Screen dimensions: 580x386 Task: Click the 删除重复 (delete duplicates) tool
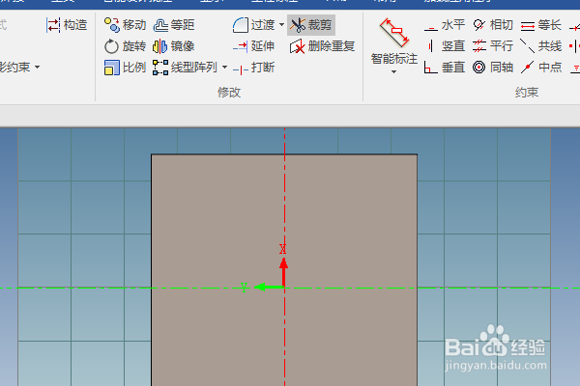[322, 46]
